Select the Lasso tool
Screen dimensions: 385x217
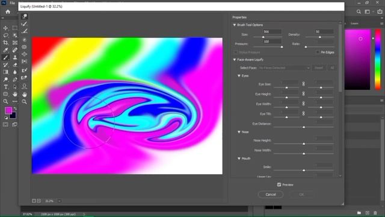coord(5,36)
